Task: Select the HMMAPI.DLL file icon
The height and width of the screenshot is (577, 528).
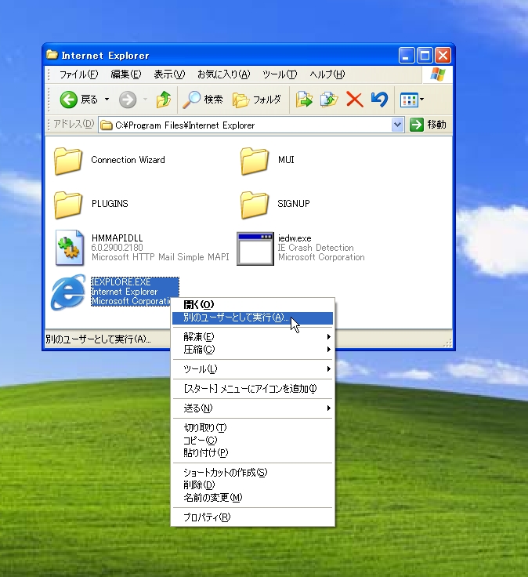Action: pyautogui.click(x=69, y=248)
